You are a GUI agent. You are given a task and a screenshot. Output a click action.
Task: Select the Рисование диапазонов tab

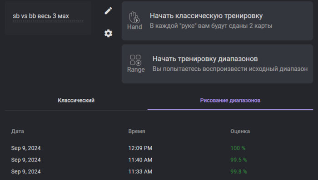pos(230,100)
